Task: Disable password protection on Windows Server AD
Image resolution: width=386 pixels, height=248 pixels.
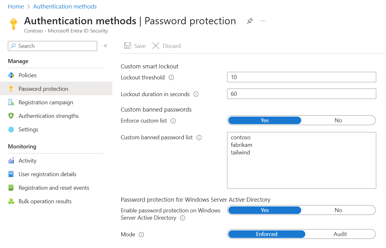Action: [x=338, y=210]
